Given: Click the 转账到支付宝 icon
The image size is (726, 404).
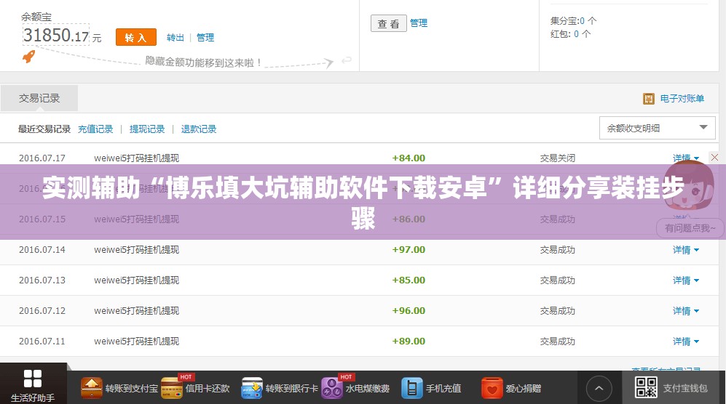Looking at the screenshot, I should [x=92, y=388].
